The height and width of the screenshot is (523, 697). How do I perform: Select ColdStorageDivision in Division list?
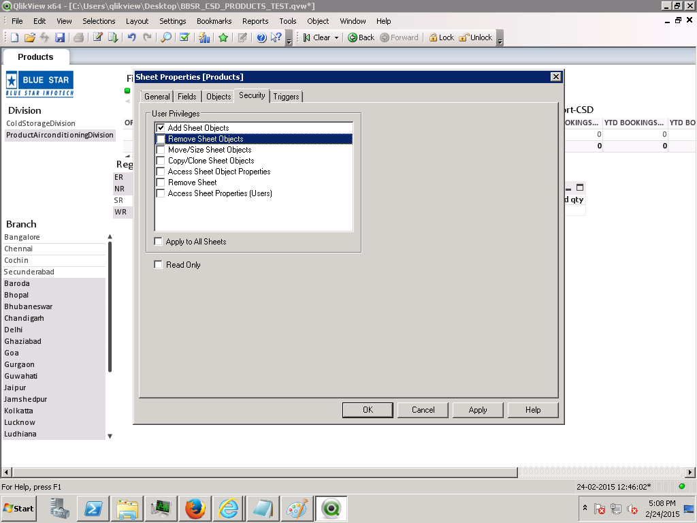click(x=60, y=123)
